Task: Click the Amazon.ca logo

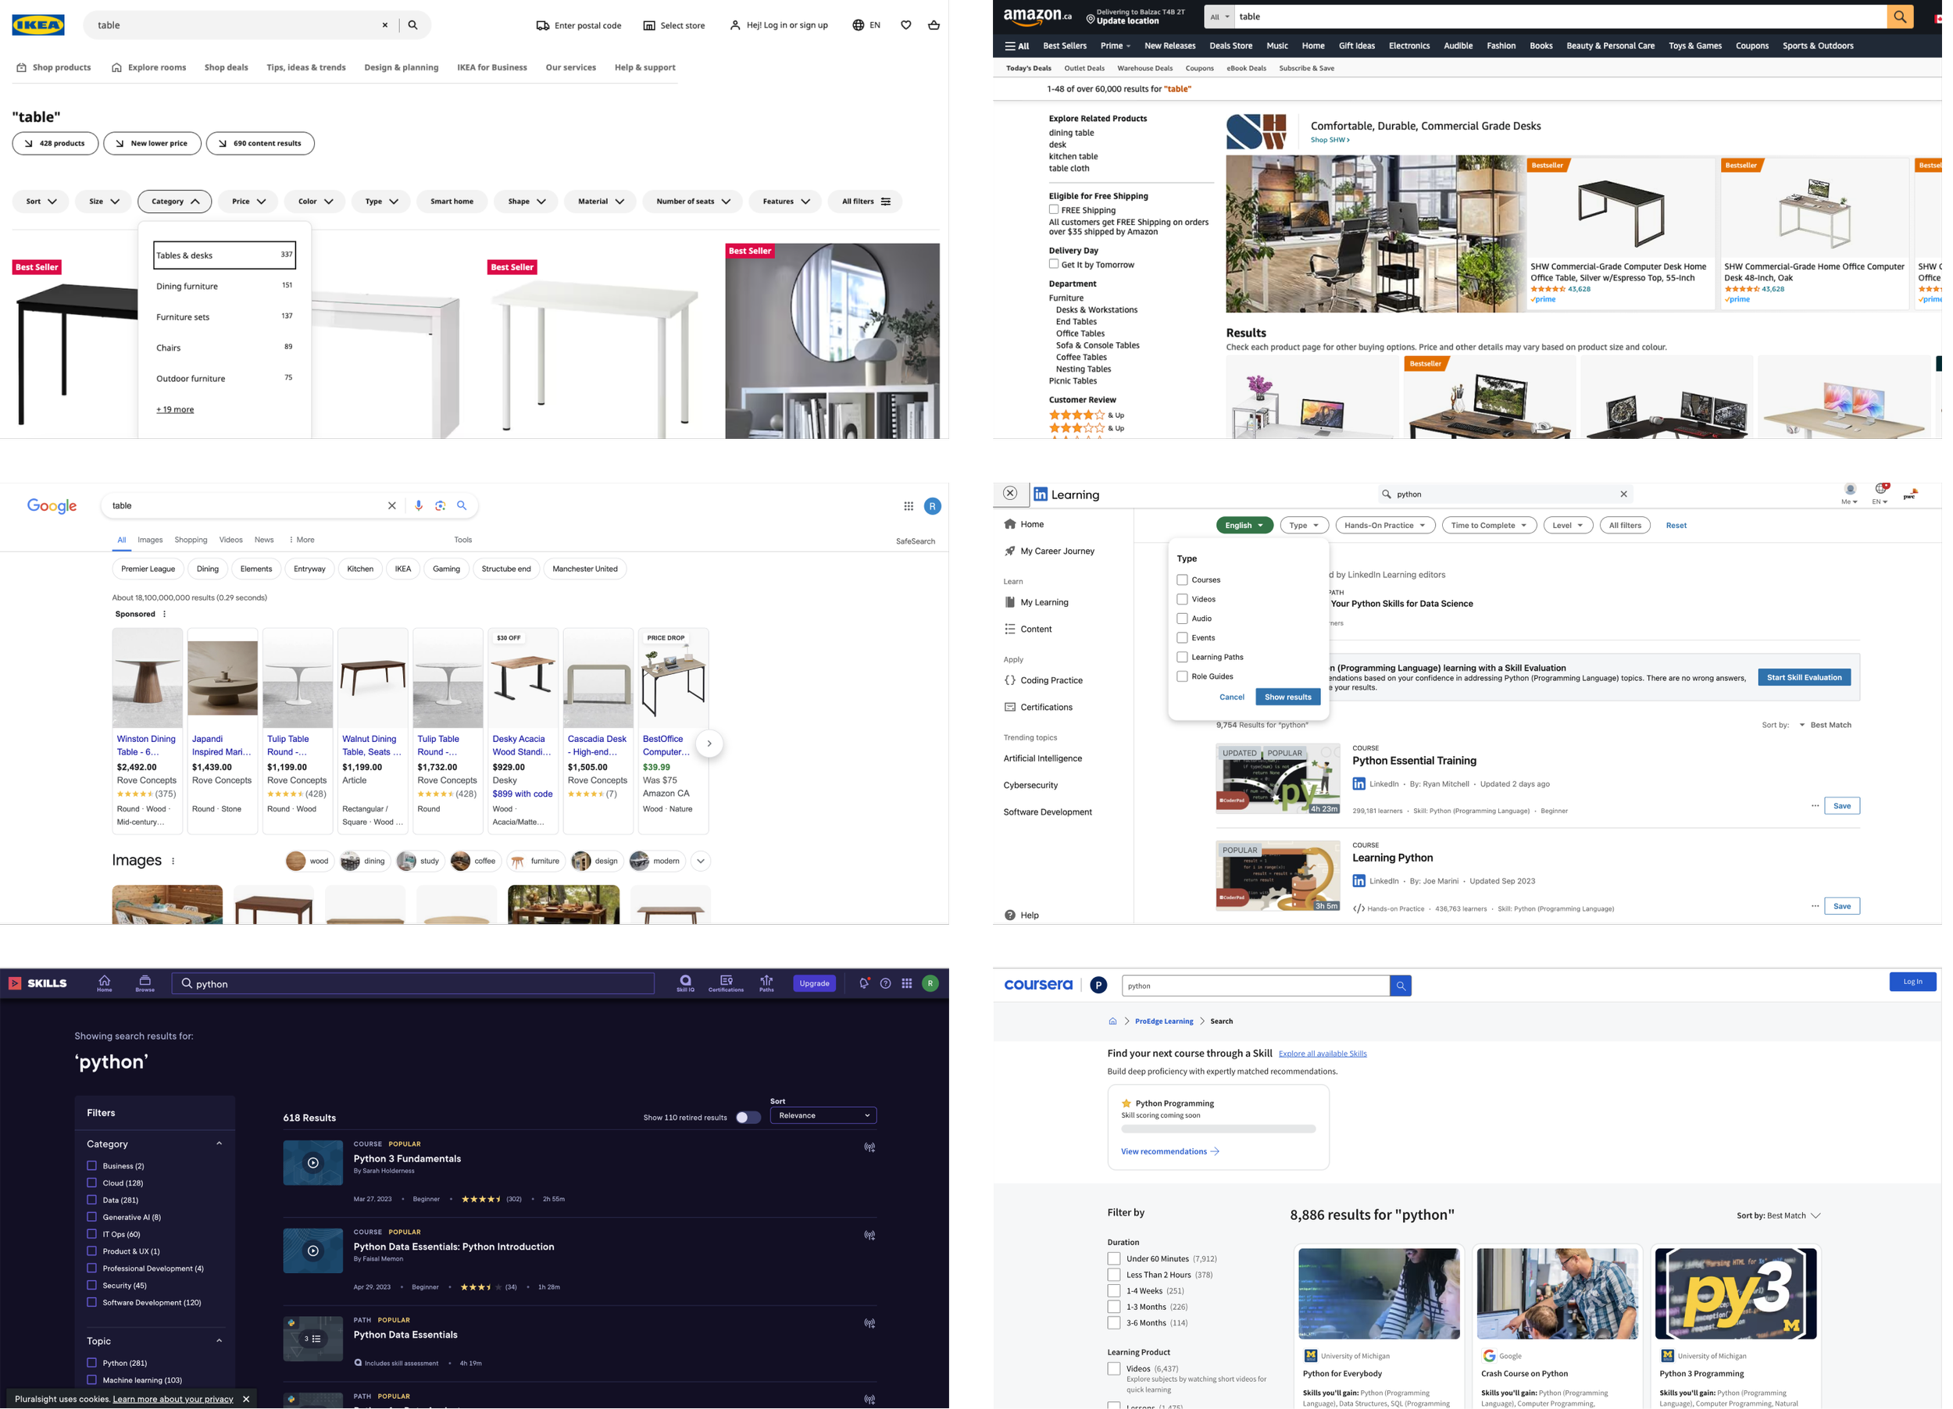Action: pyautogui.click(x=1037, y=16)
